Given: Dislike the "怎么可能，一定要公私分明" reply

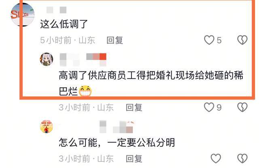Looking at the screenshot, I should click(x=242, y=158).
